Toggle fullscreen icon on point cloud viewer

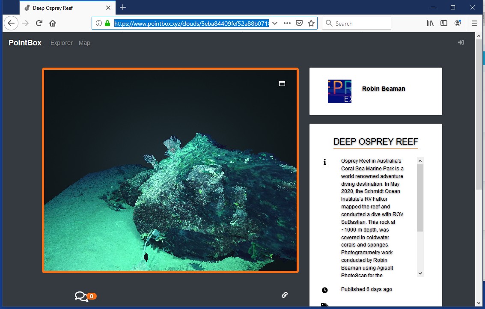[x=282, y=83]
